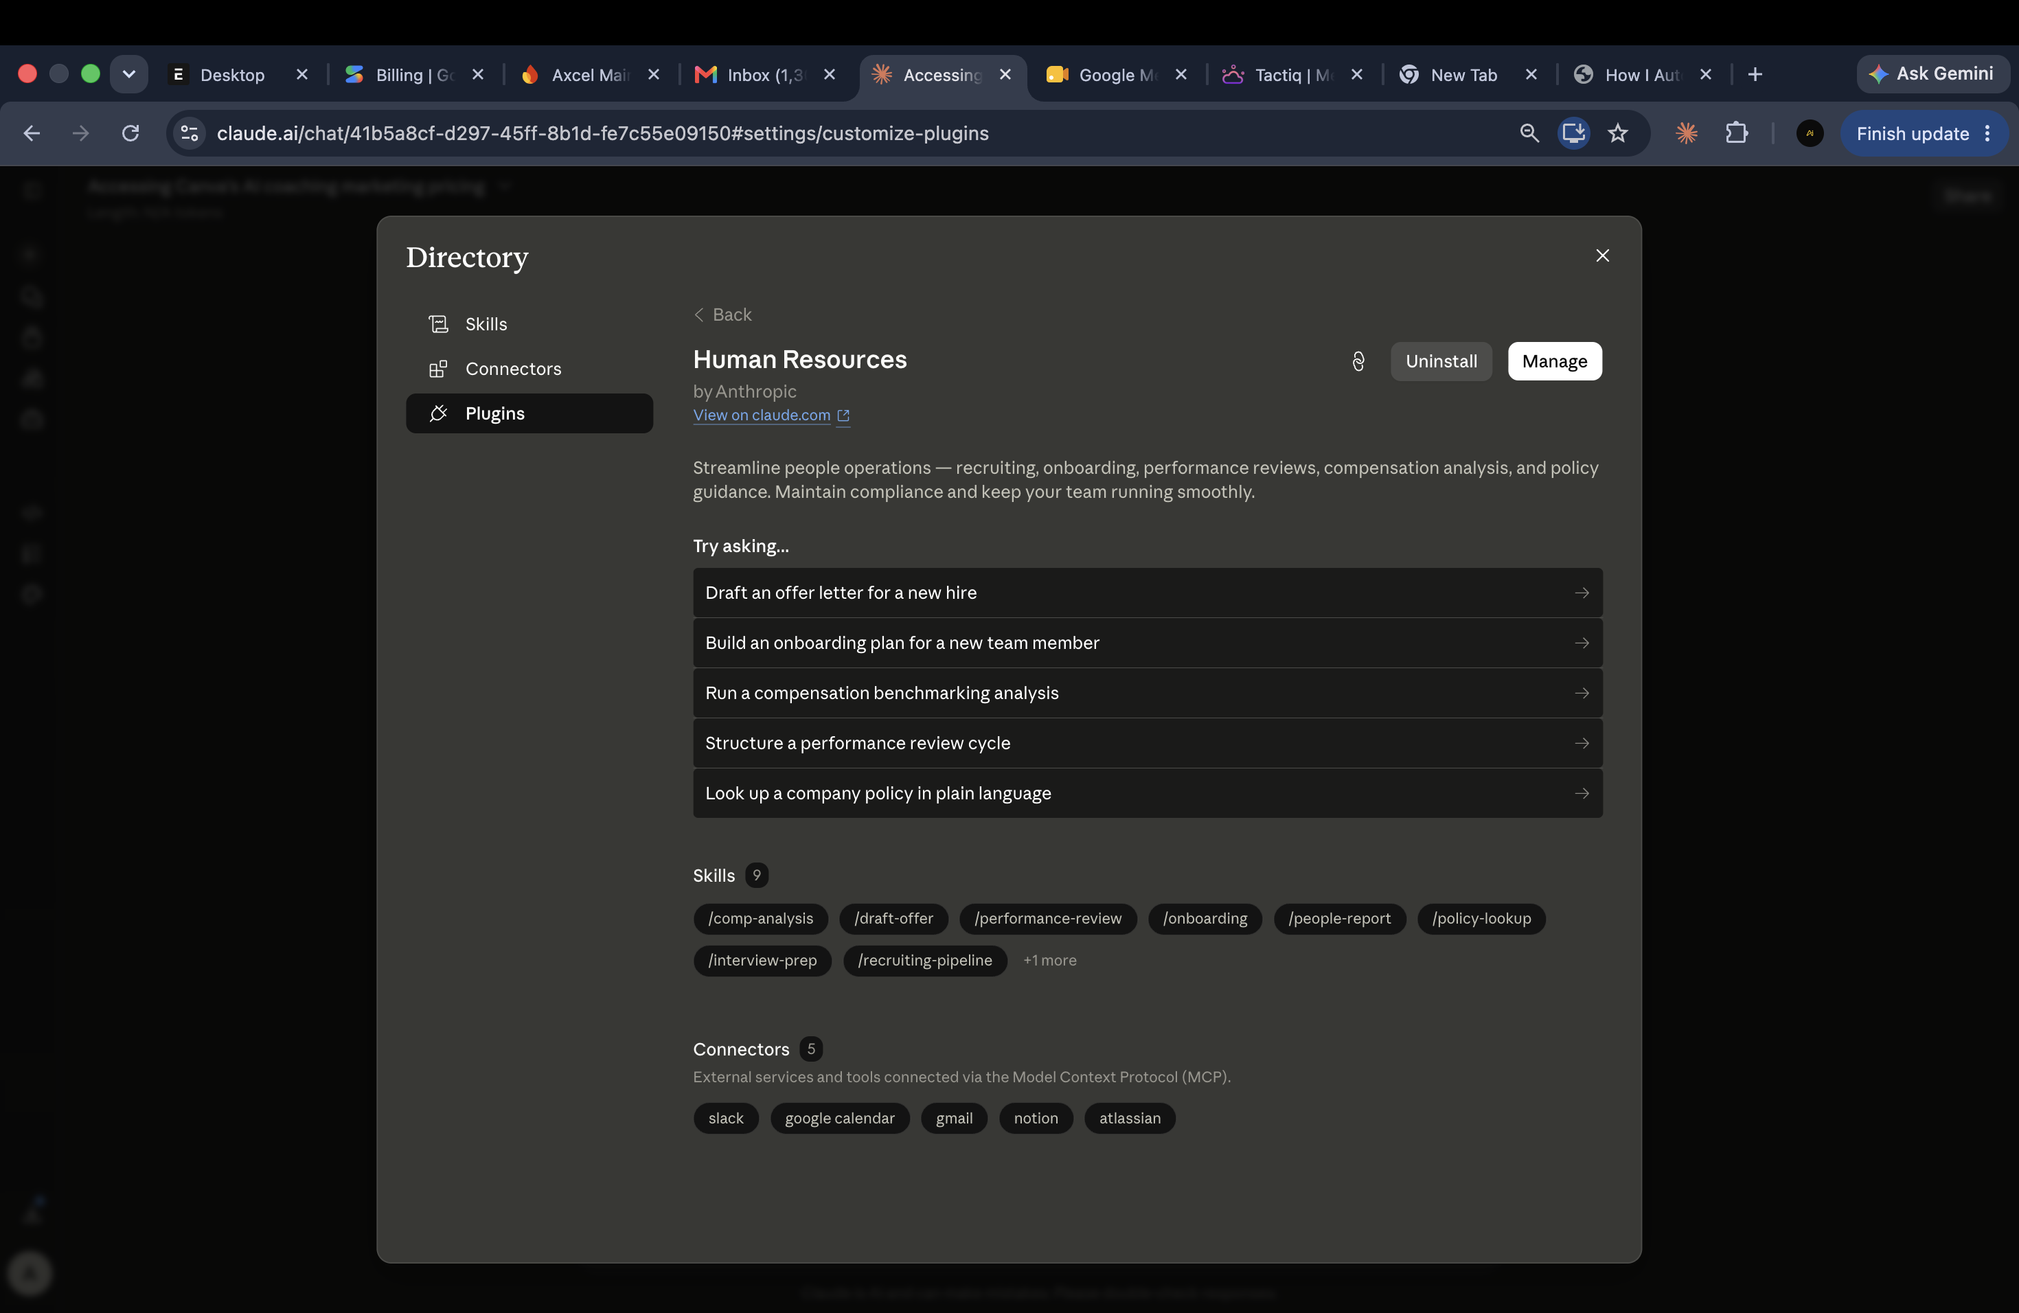This screenshot has height=1313, width=2019.
Task: Open the tab search dropdown chevron
Action: pos(129,75)
